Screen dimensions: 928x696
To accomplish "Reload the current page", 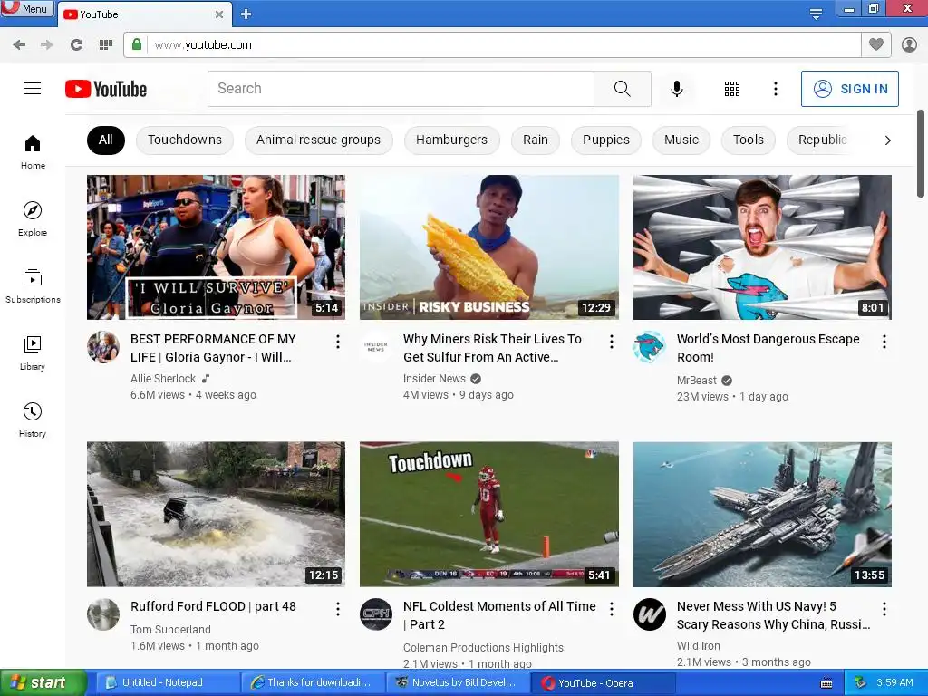I will [76, 45].
